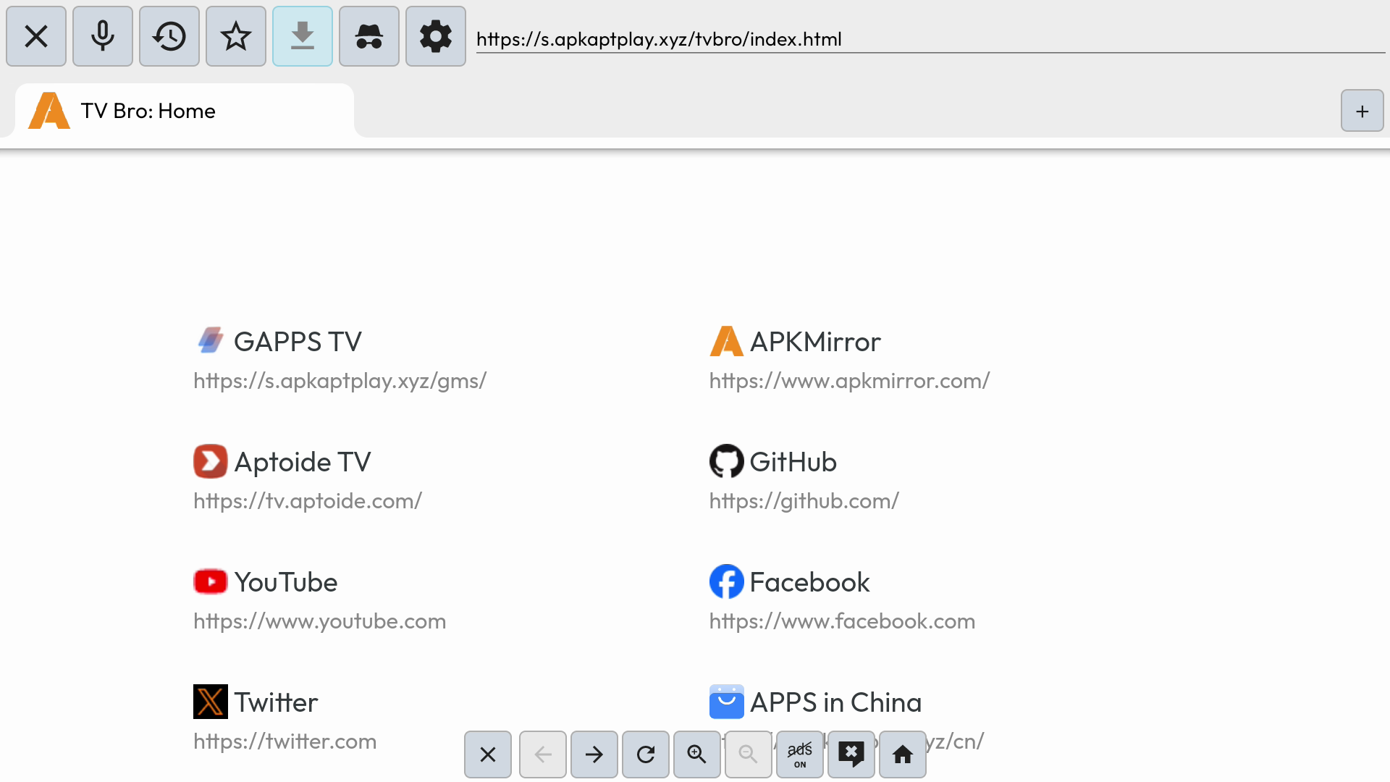Image resolution: width=1390 pixels, height=782 pixels.
Task: Click the GAPPS TV icon
Action: (211, 340)
